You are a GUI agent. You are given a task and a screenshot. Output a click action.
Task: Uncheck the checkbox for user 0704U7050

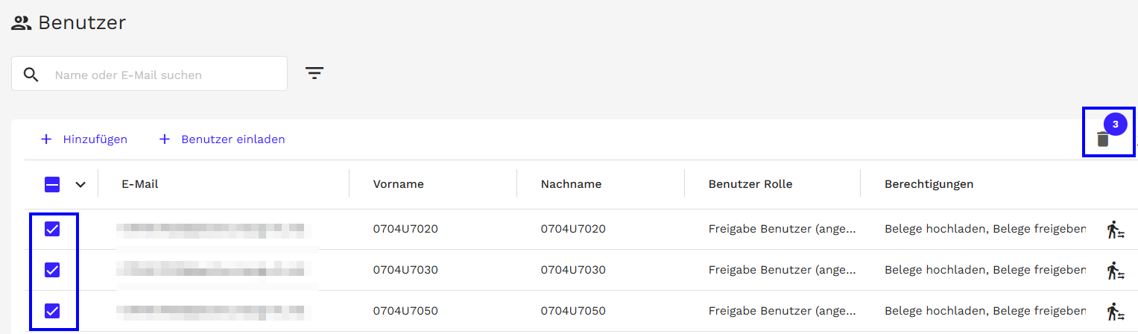tap(52, 311)
